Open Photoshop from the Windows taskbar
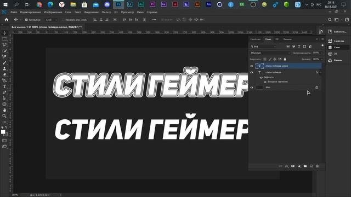Viewport: 351px width, 197px height. [118, 4]
